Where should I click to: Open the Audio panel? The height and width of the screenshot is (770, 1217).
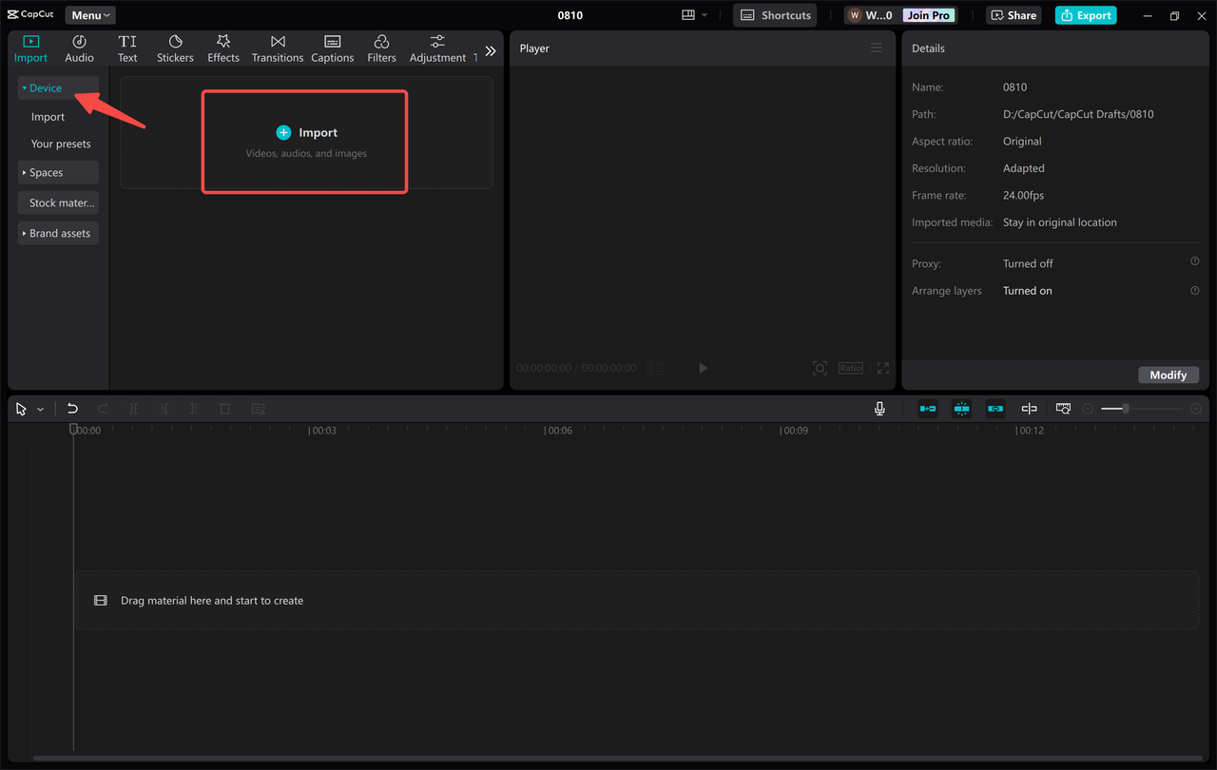[79, 48]
